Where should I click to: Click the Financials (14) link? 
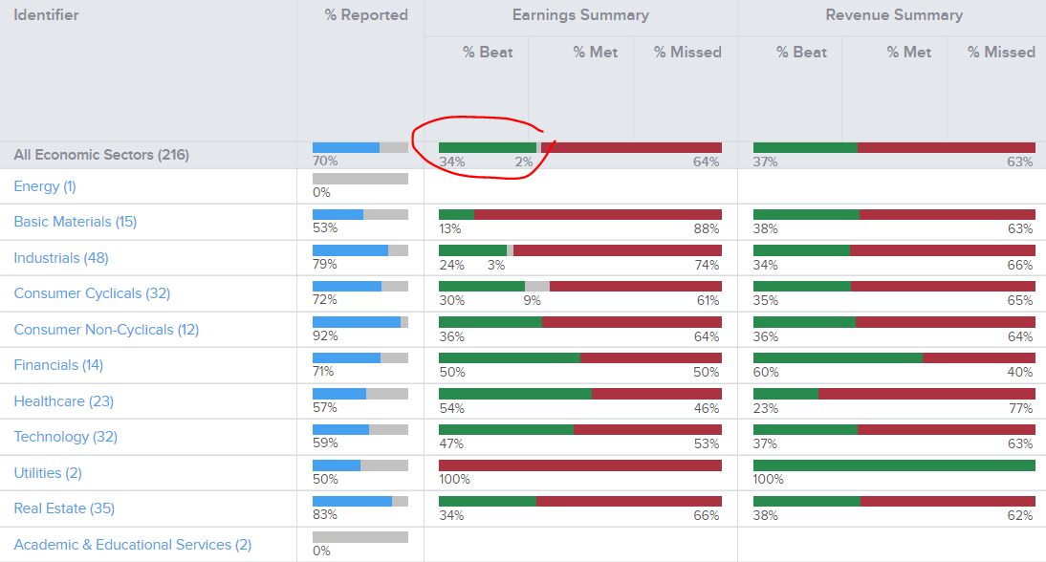point(58,365)
